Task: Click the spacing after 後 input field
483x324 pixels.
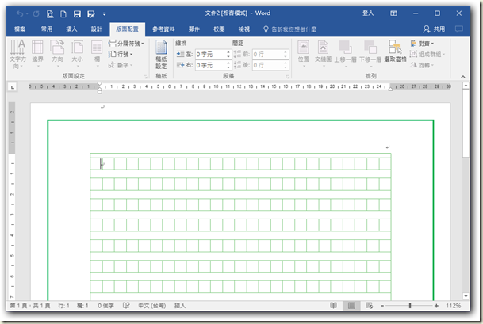Action: pos(268,65)
